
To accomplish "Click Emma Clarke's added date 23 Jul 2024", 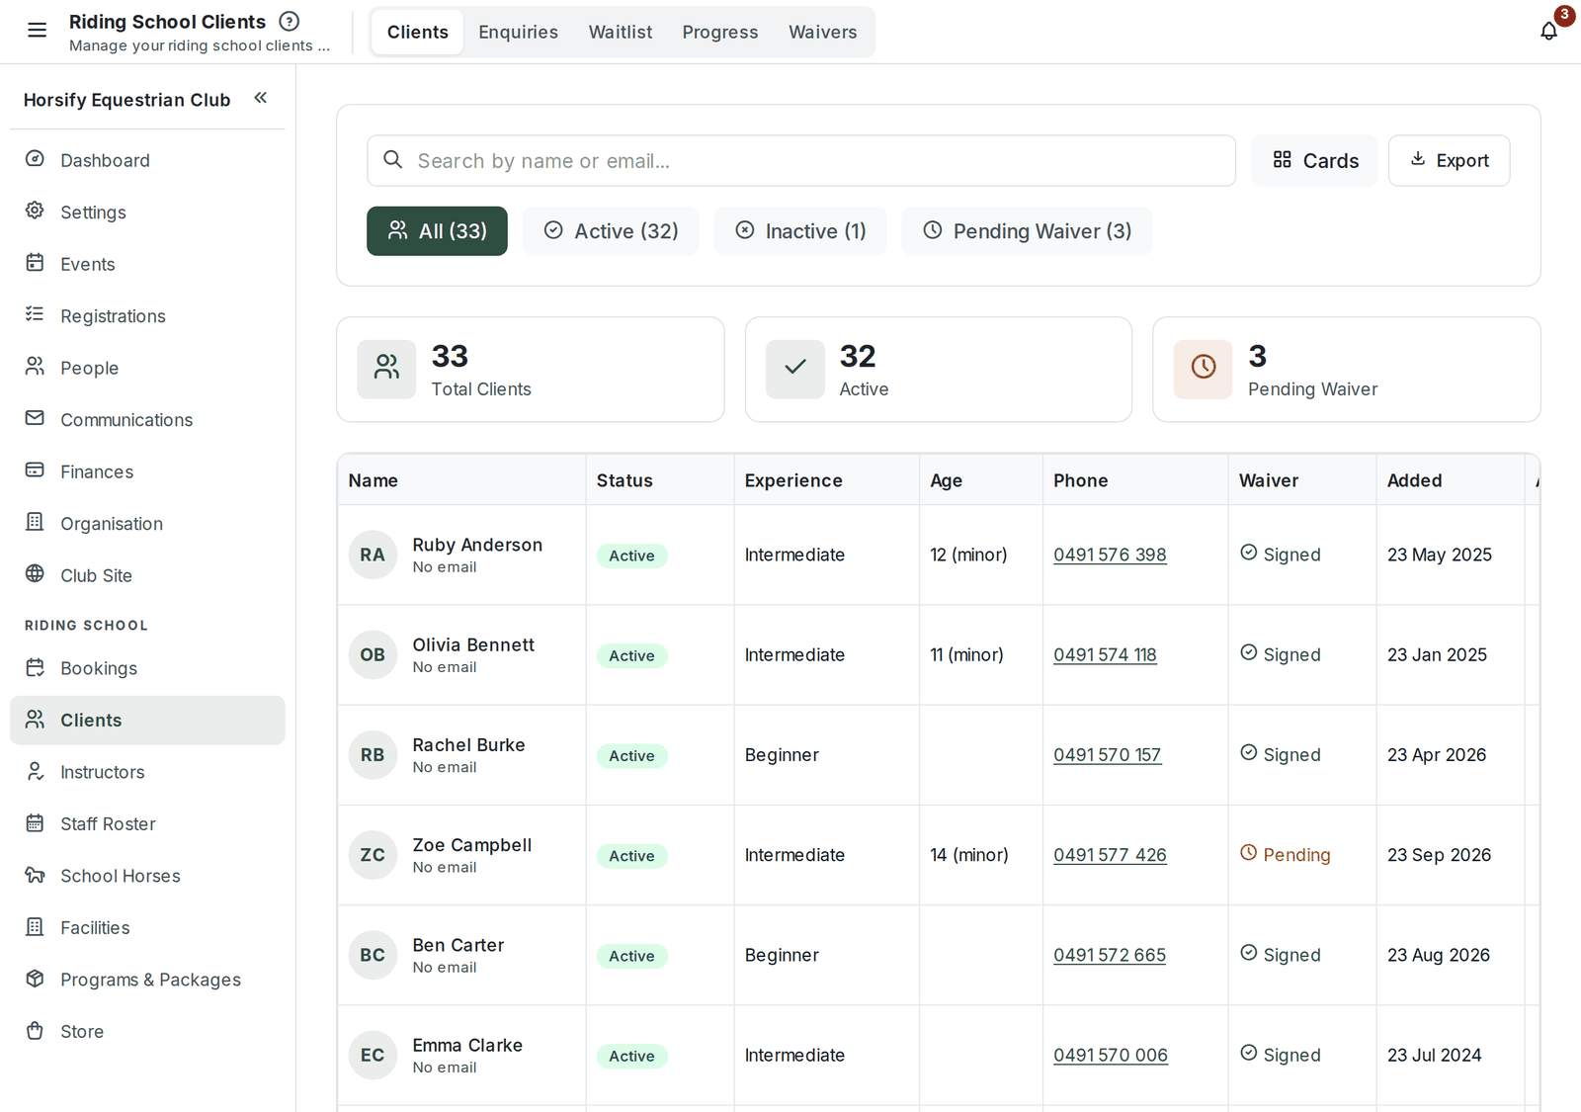I will click(1434, 1055).
